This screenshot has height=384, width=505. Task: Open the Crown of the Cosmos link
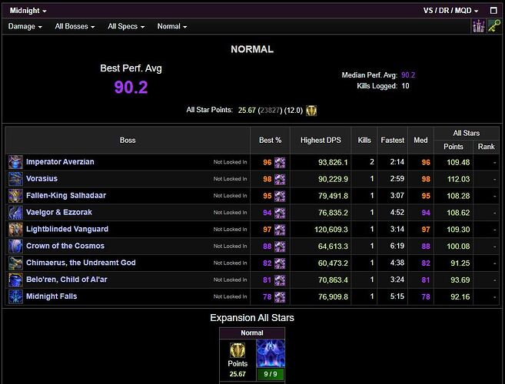(65, 246)
